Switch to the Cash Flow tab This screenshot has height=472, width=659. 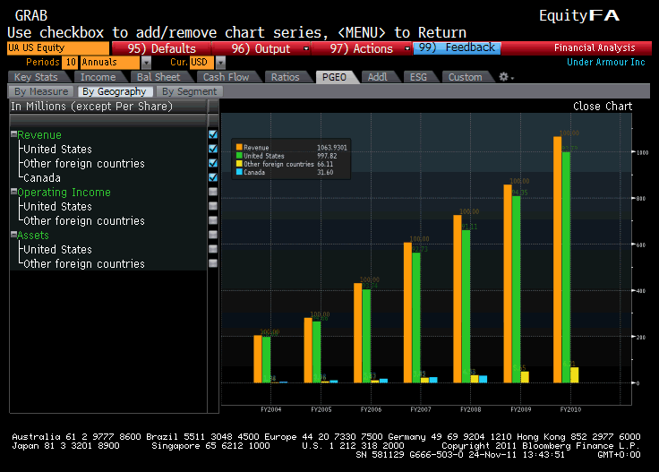click(226, 77)
